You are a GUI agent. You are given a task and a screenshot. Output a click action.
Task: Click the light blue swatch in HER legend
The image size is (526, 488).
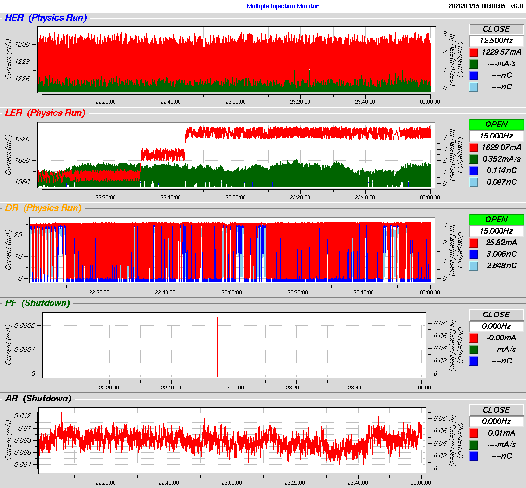pos(474,87)
